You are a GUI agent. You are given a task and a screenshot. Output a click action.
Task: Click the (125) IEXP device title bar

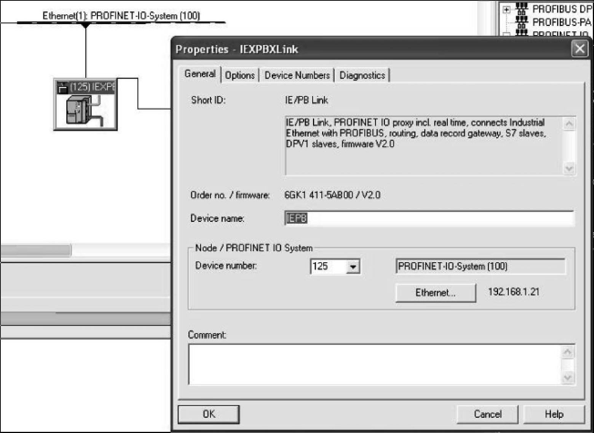coord(86,87)
